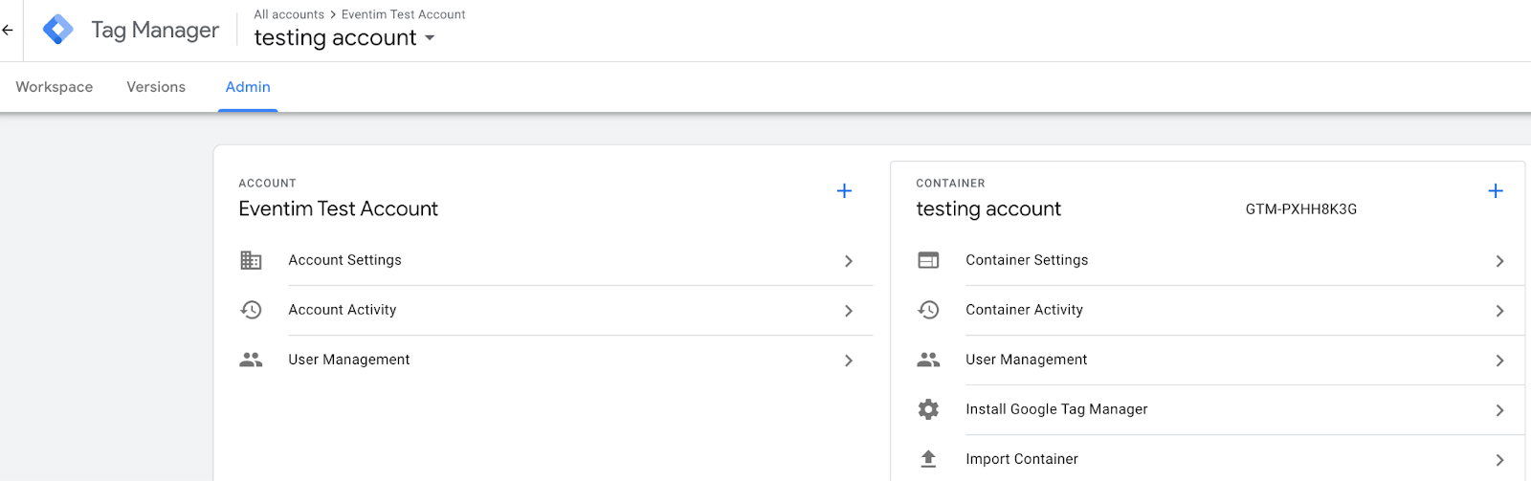Click the account User Management people icon
Screen dimensions: 1531x481
click(x=251, y=360)
